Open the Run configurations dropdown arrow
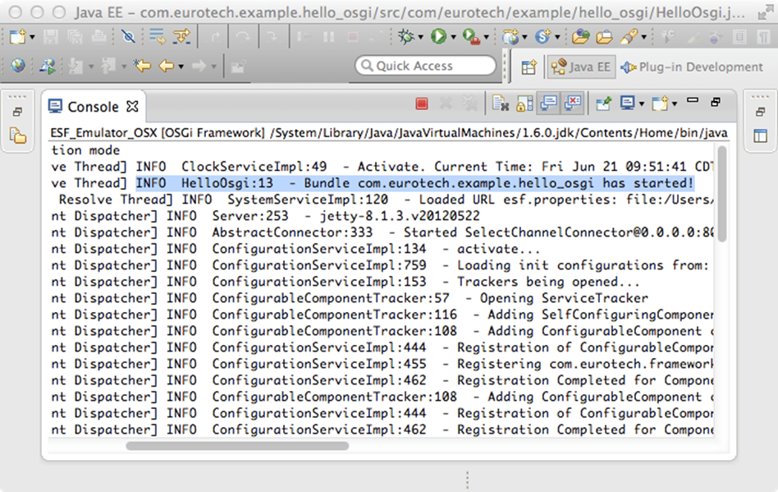The image size is (778, 492). (453, 37)
